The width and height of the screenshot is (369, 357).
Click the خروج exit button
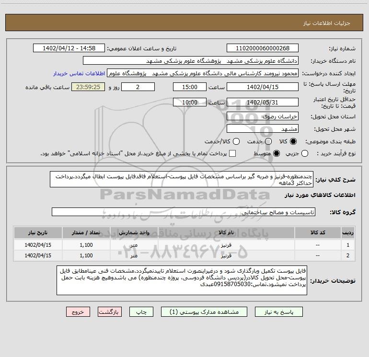click(78, 312)
